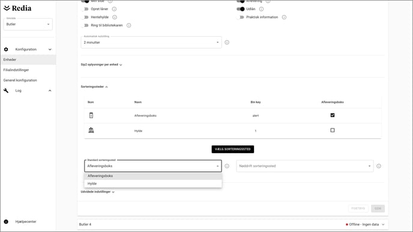Open the Hjælpecenter link
The height and width of the screenshot is (232, 413).
[26, 221]
